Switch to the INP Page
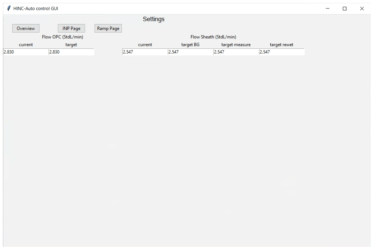The width and height of the screenshot is (374, 250). 71,28
